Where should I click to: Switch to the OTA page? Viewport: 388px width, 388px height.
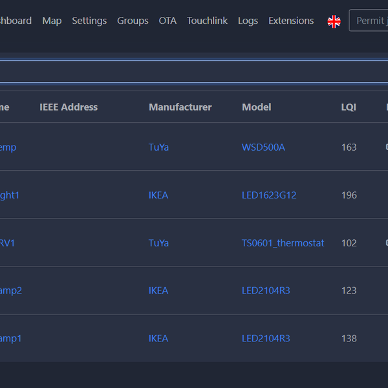pyautogui.click(x=167, y=21)
